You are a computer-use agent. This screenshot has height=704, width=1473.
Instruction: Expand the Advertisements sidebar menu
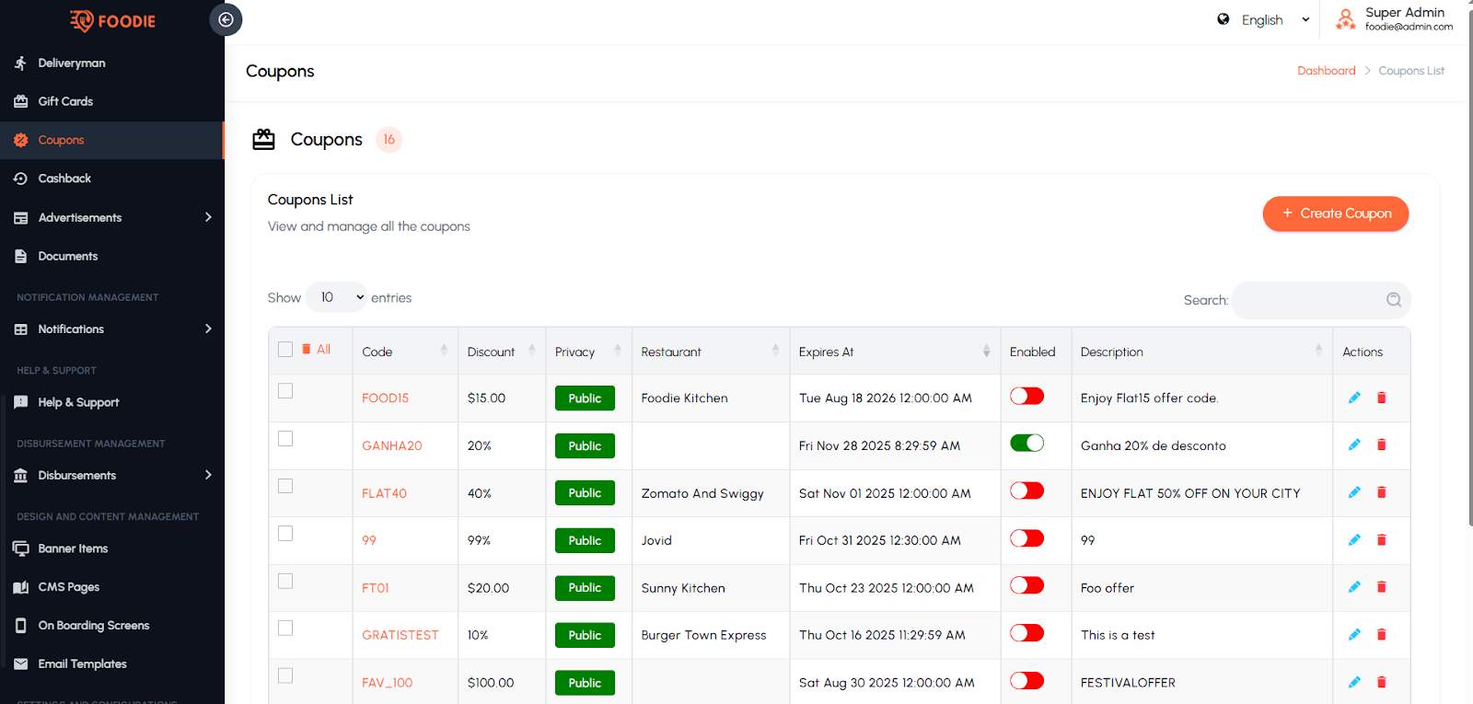click(x=112, y=217)
